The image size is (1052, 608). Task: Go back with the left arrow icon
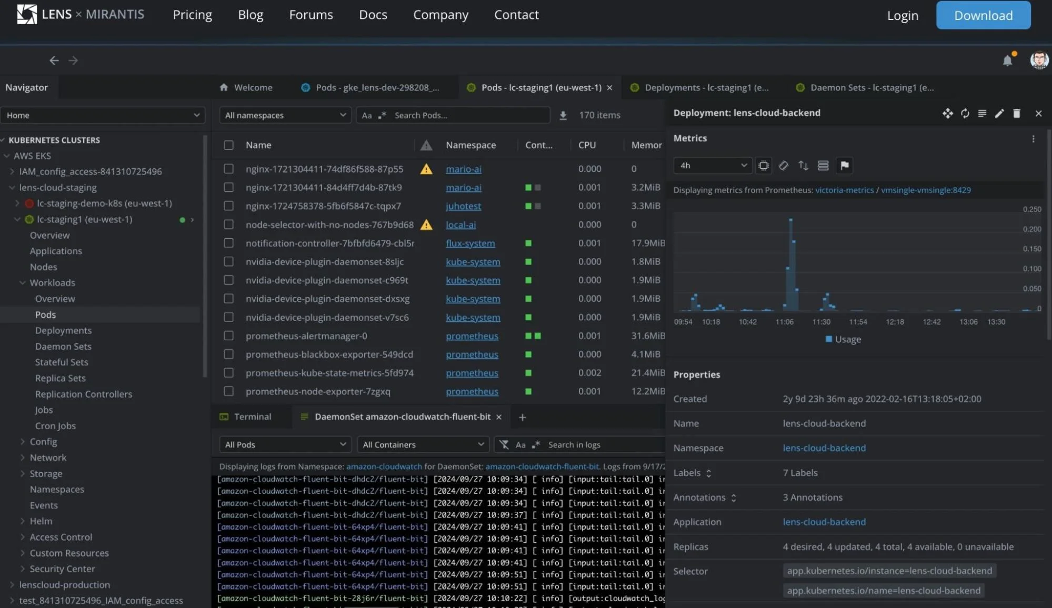pos(54,60)
